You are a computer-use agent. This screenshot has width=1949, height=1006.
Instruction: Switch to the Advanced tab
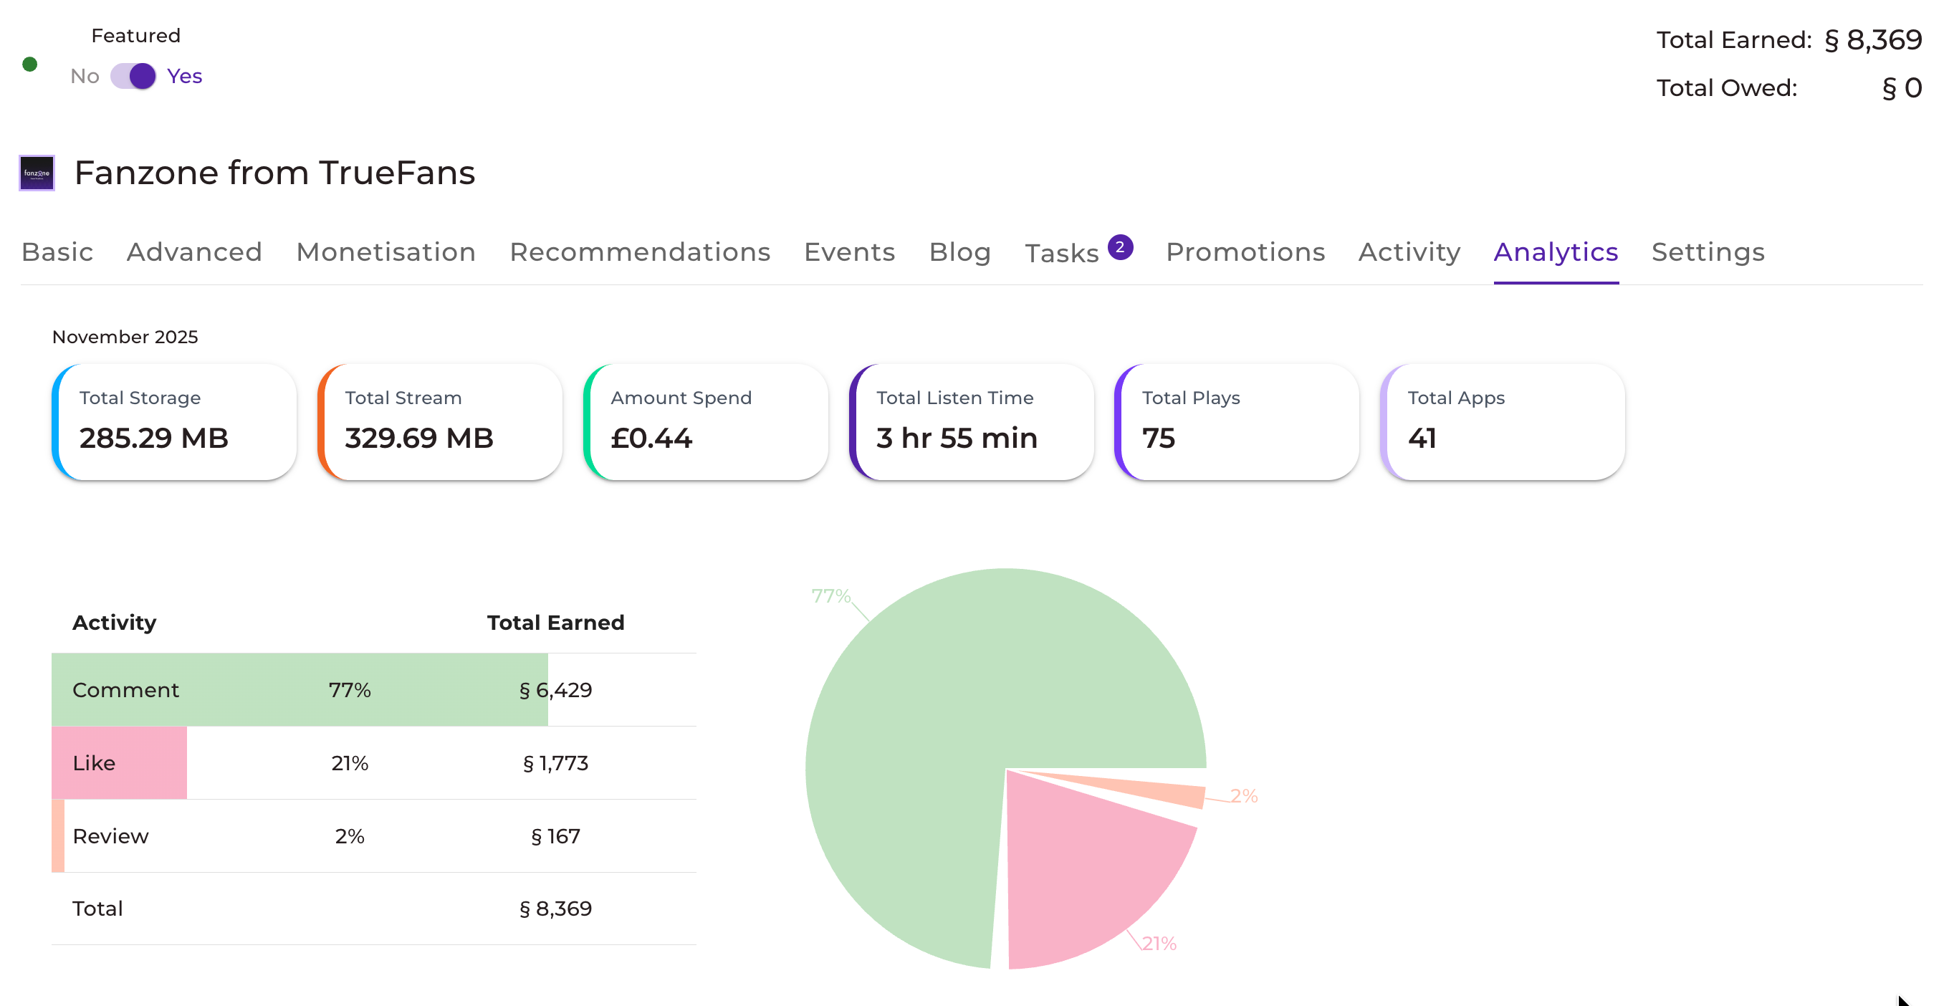click(194, 252)
